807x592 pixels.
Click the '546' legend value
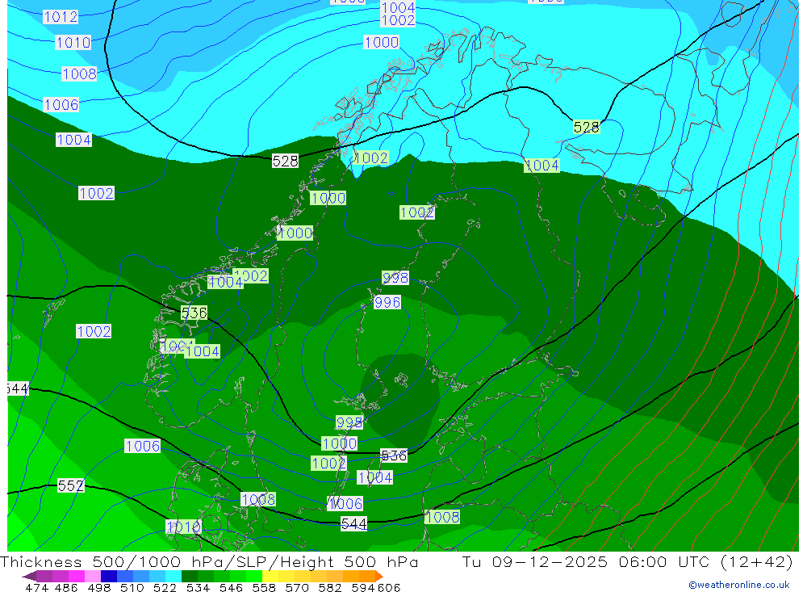(x=231, y=587)
